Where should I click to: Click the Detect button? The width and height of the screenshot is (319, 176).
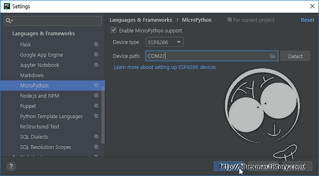coord(295,56)
